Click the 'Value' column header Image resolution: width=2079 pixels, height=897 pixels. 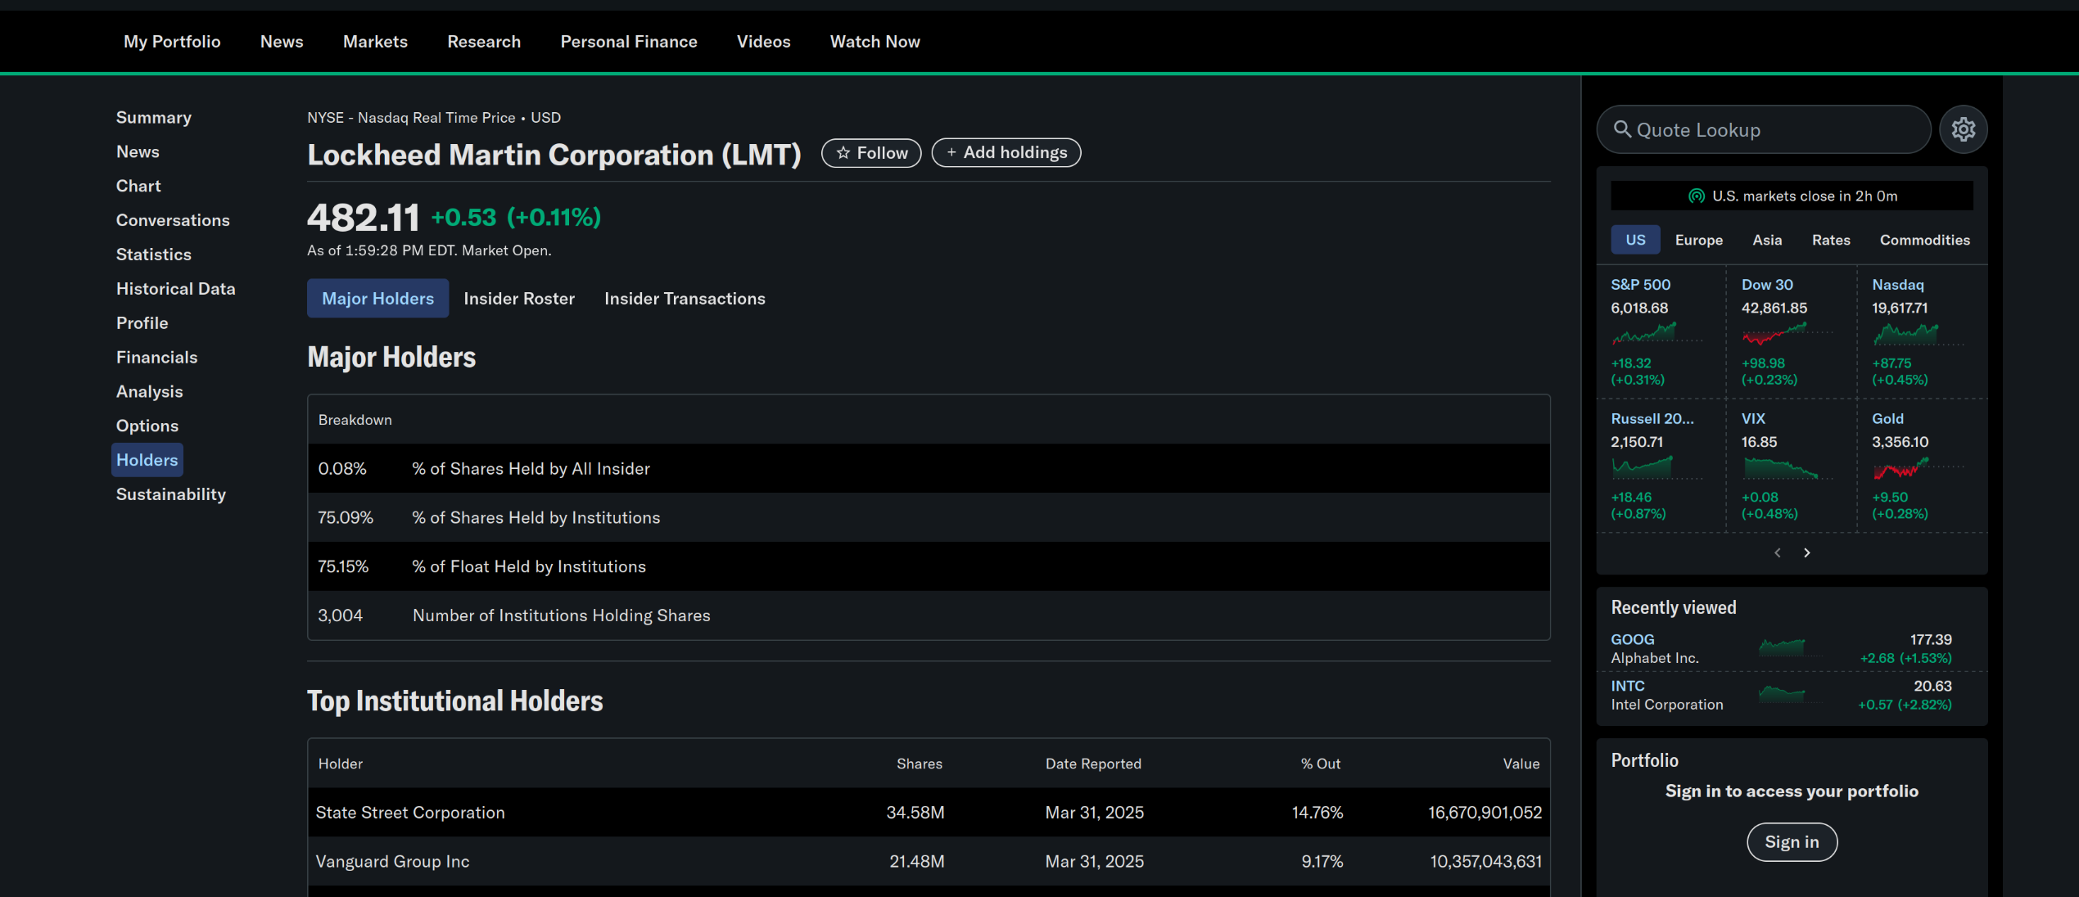pyautogui.click(x=1521, y=764)
